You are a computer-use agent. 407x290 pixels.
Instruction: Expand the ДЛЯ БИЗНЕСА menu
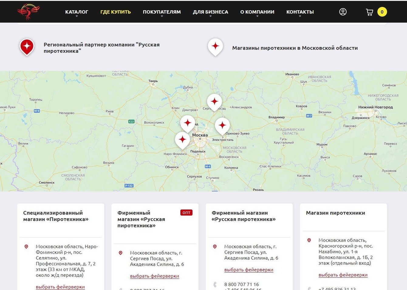[210, 12]
